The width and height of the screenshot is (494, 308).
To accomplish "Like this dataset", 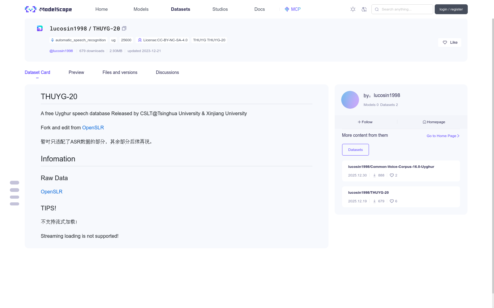I will [x=450, y=43].
